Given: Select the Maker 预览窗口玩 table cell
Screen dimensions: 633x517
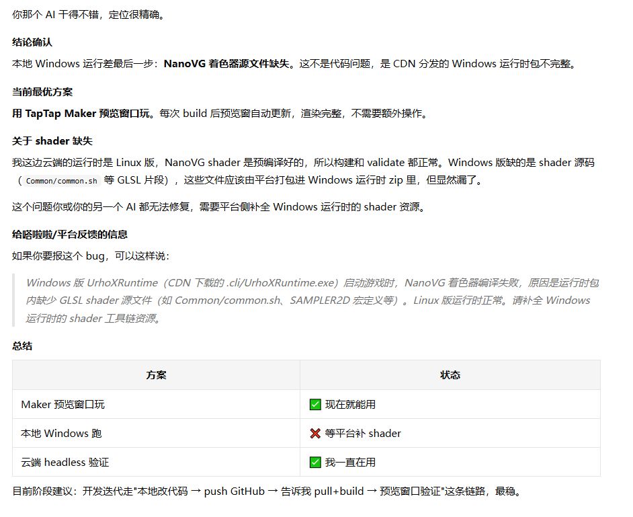Looking at the screenshot, I should click(x=156, y=404).
